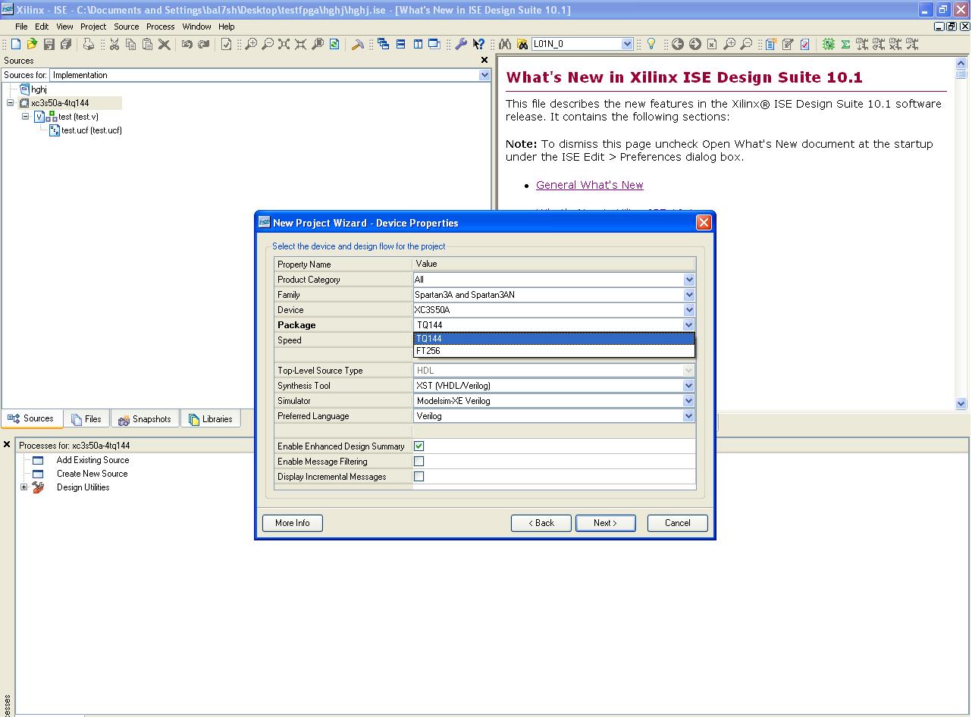Select Add Existing Source process
Image resolution: width=972 pixels, height=717 pixels.
click(92, 460)
